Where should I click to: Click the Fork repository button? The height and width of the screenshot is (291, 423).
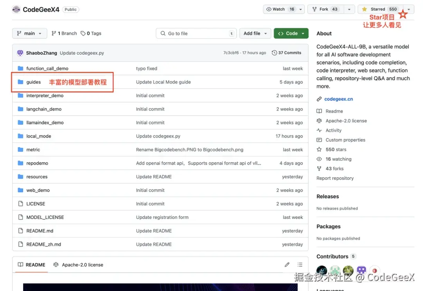(325, 9)
